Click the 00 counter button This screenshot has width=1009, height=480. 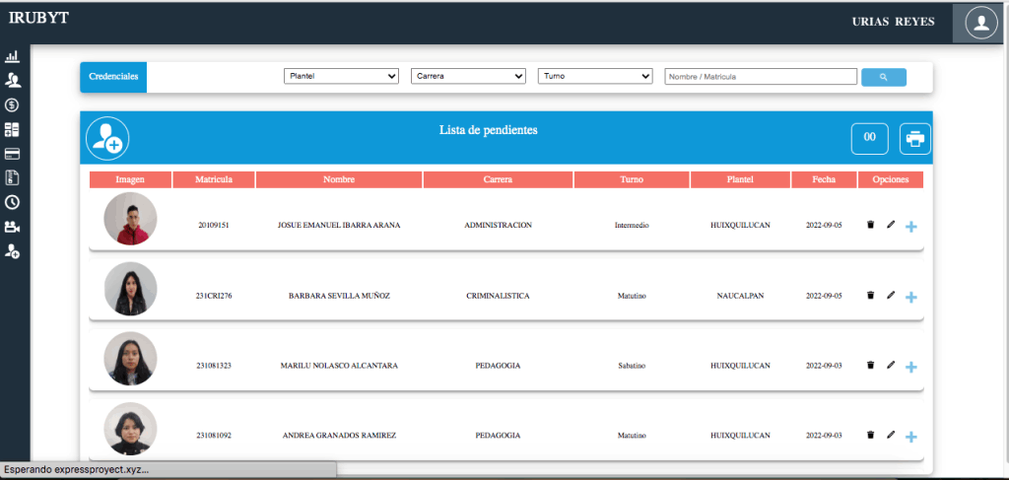pyautogui.click(x=869, y=139)
